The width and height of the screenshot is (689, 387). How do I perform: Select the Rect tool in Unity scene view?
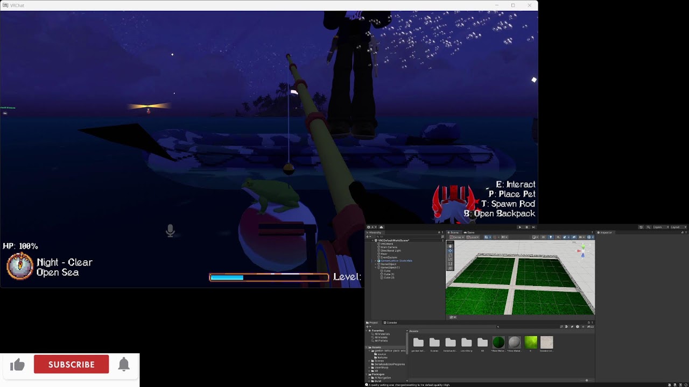(x=450, y=264)
